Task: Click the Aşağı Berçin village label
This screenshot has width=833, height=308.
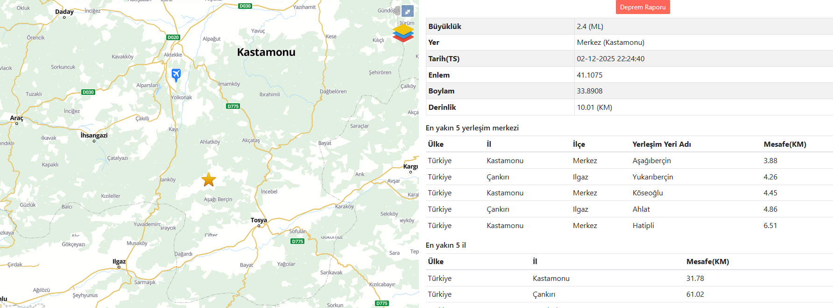Action: pyautogui.click(x=218, y=199)
